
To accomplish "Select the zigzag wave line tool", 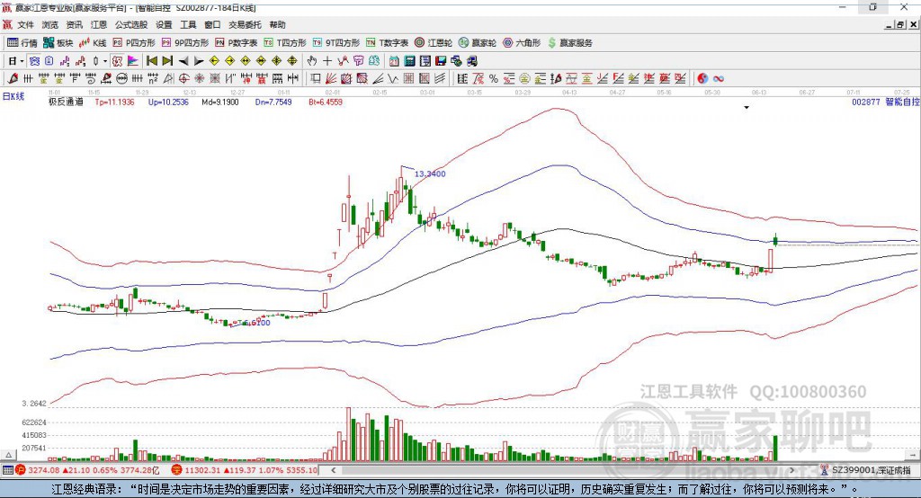I will tap(394, 78).
